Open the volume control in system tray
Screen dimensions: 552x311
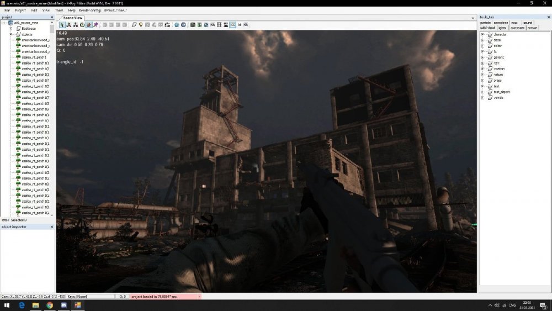click(x=497, y=305)
